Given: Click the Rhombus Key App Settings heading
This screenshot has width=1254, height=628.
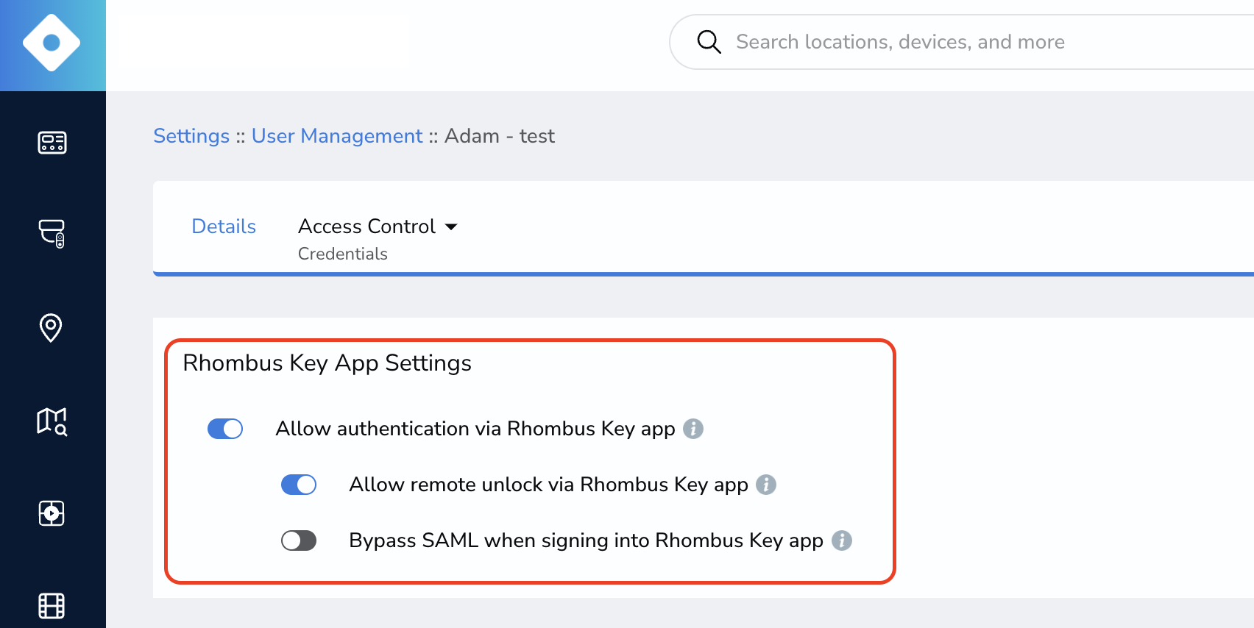Looking at the screenshot, I should coord(327,363).
